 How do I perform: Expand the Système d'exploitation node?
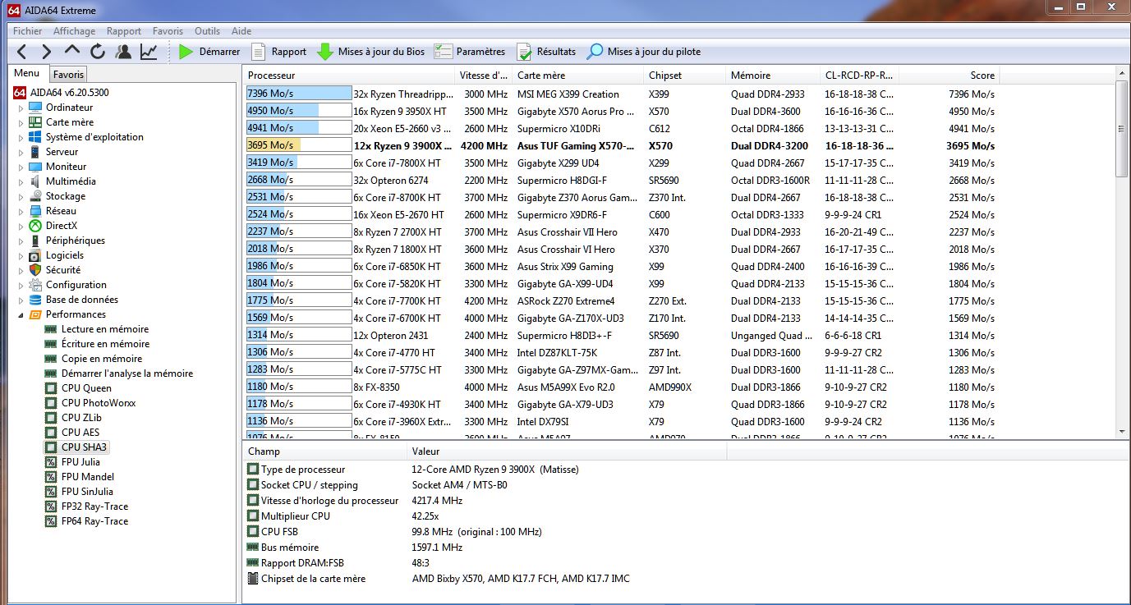(x=21, y=137)
